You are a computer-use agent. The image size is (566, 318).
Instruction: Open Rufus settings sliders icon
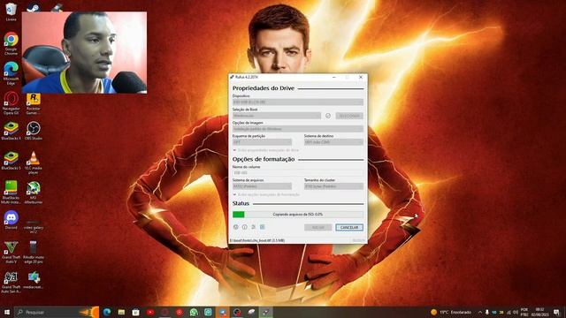point(254,227)
